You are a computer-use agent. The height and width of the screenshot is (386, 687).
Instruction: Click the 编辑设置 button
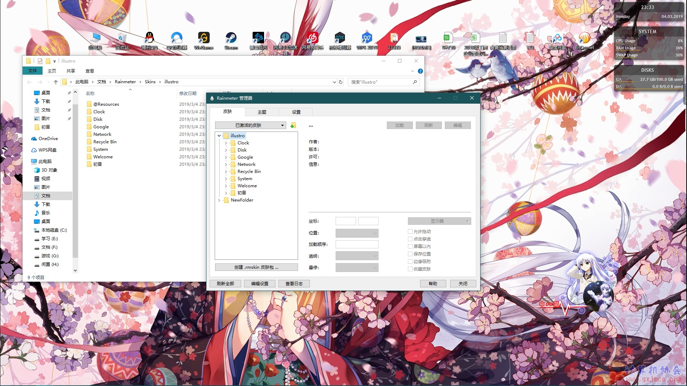(260, 284)
